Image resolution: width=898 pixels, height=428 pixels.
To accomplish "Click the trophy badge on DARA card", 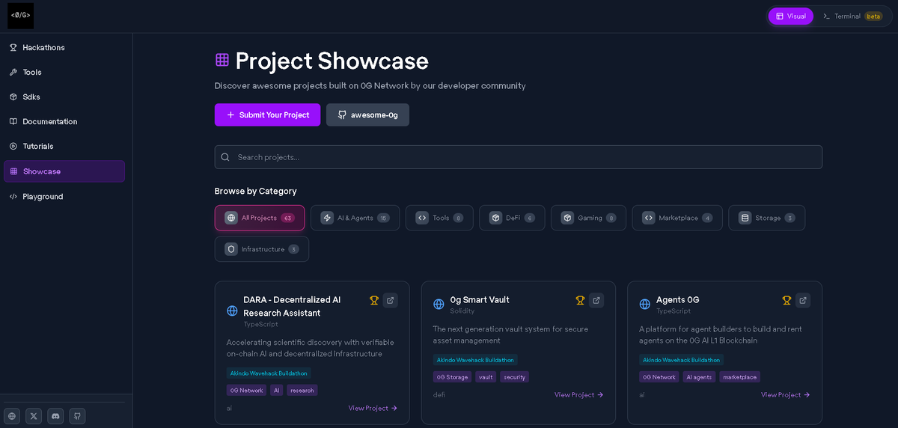I will pos(374,300).
